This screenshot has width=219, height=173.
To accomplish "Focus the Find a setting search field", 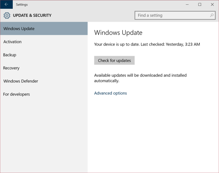I will tap(171, 15).
